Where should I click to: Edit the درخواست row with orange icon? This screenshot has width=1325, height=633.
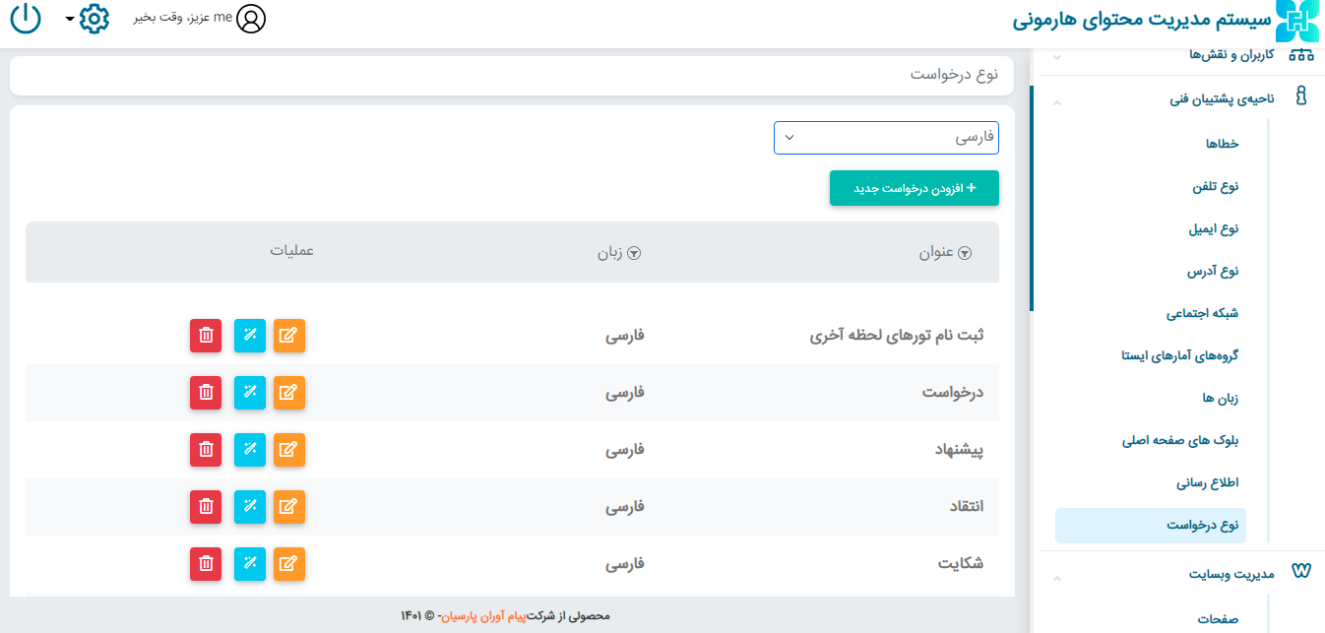288,393
